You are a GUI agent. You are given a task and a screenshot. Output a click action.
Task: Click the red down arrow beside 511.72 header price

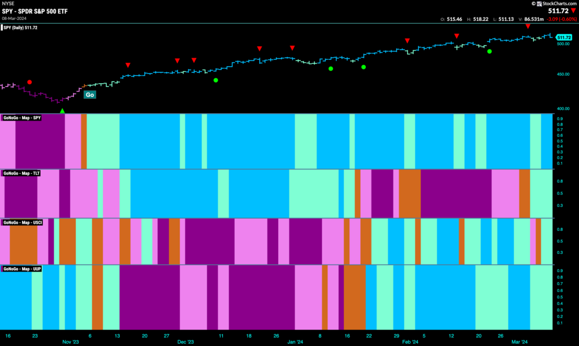coord(573,11)
